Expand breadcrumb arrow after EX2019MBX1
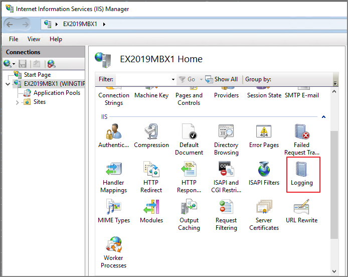The image size is (348, 277). 104,24
